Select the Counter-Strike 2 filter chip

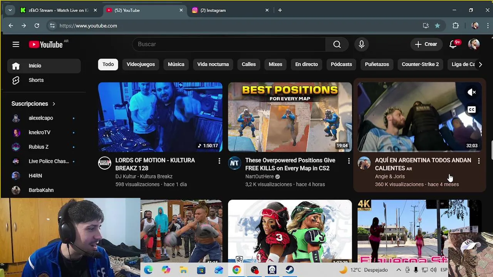(x=420, y=64)
